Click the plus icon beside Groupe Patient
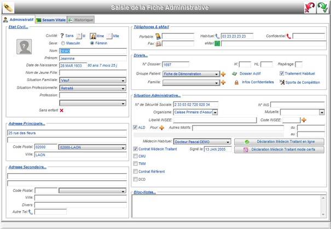The width and height of the screenshot is (331, 229). pyautogui.click(x=223, y=74)
